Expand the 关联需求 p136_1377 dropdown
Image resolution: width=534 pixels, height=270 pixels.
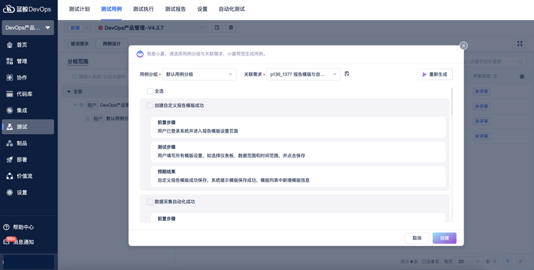(303, 74)
